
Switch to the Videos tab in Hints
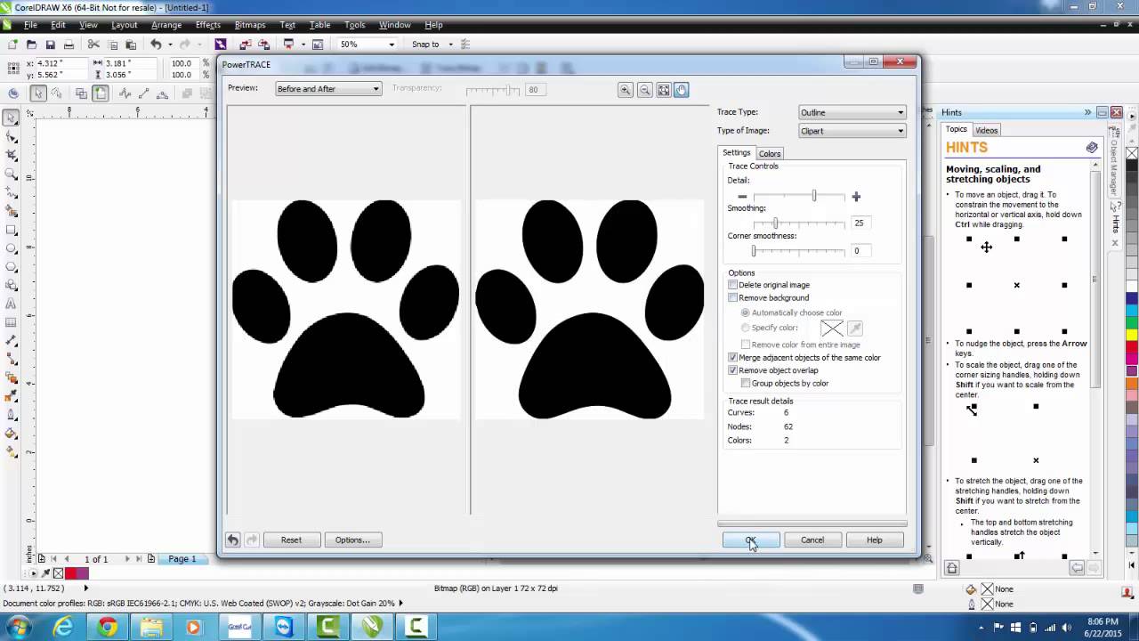click(987, 130)
